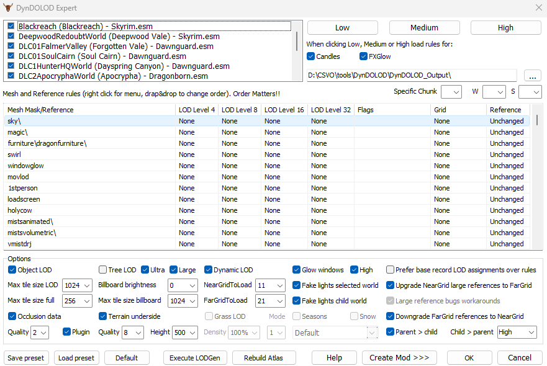Click the Grid column header

[458, 109]
